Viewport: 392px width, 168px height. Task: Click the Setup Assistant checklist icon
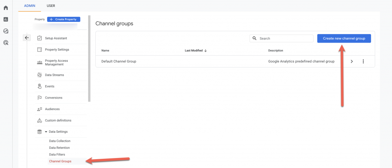[x=39, y=38]
